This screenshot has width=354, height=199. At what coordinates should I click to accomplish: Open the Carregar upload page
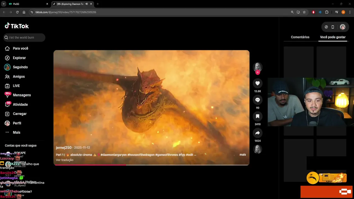(x=16, y=114)
